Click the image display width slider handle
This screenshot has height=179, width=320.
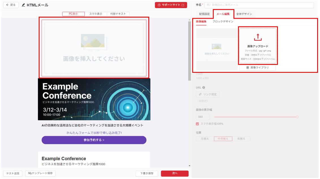297,117
